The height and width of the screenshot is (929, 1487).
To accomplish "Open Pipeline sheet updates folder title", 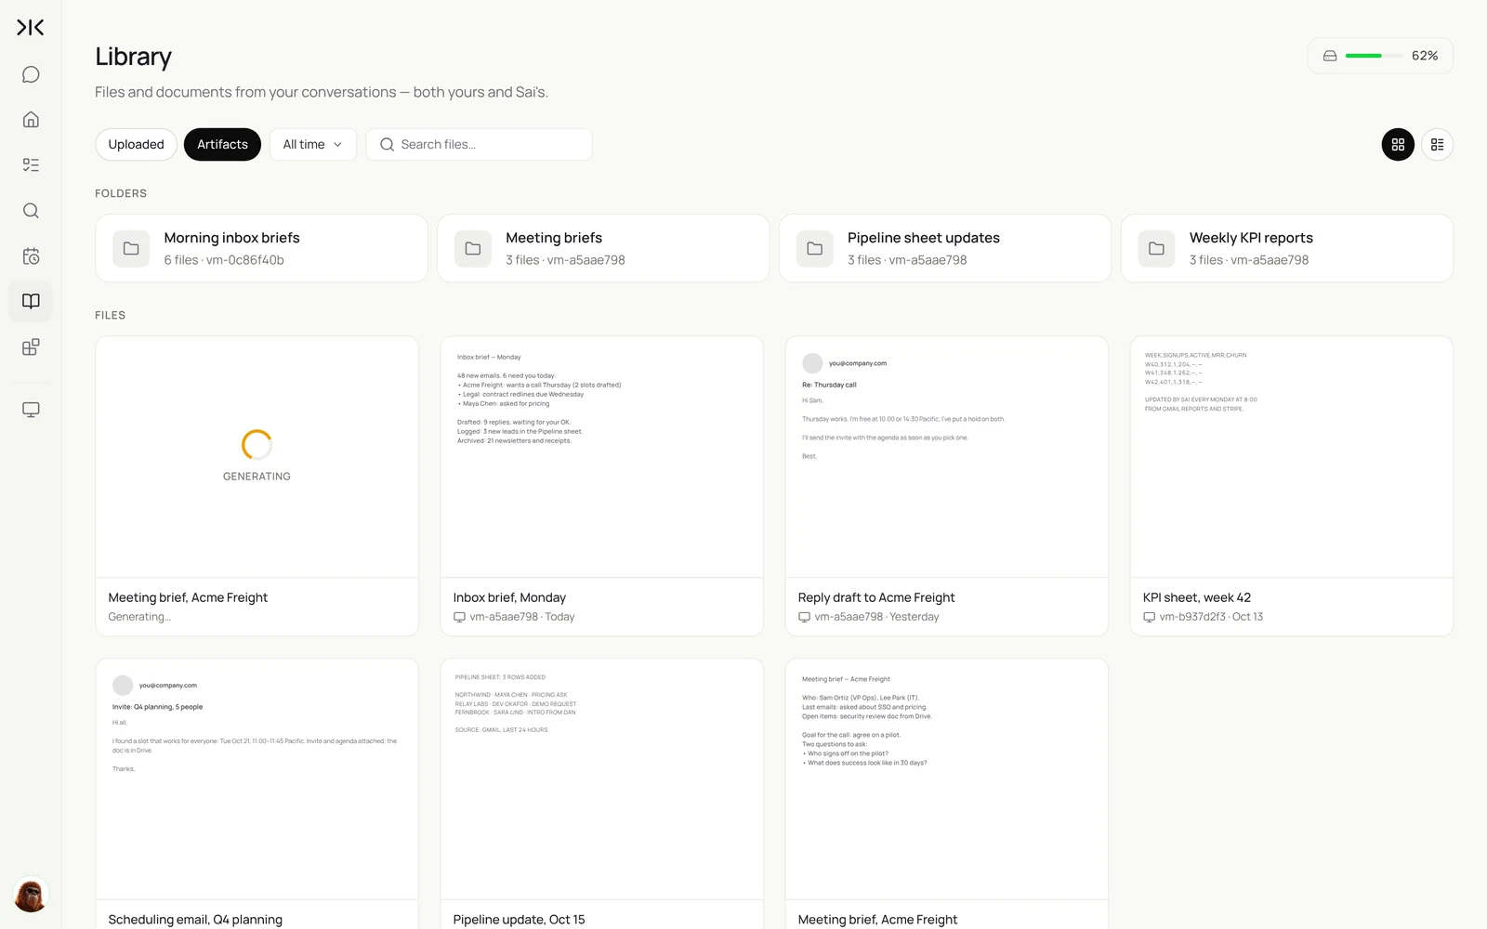I will click(924, 238).
